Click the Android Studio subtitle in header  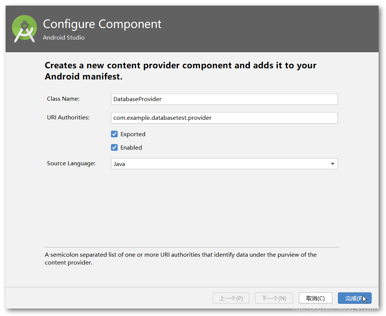64,38
